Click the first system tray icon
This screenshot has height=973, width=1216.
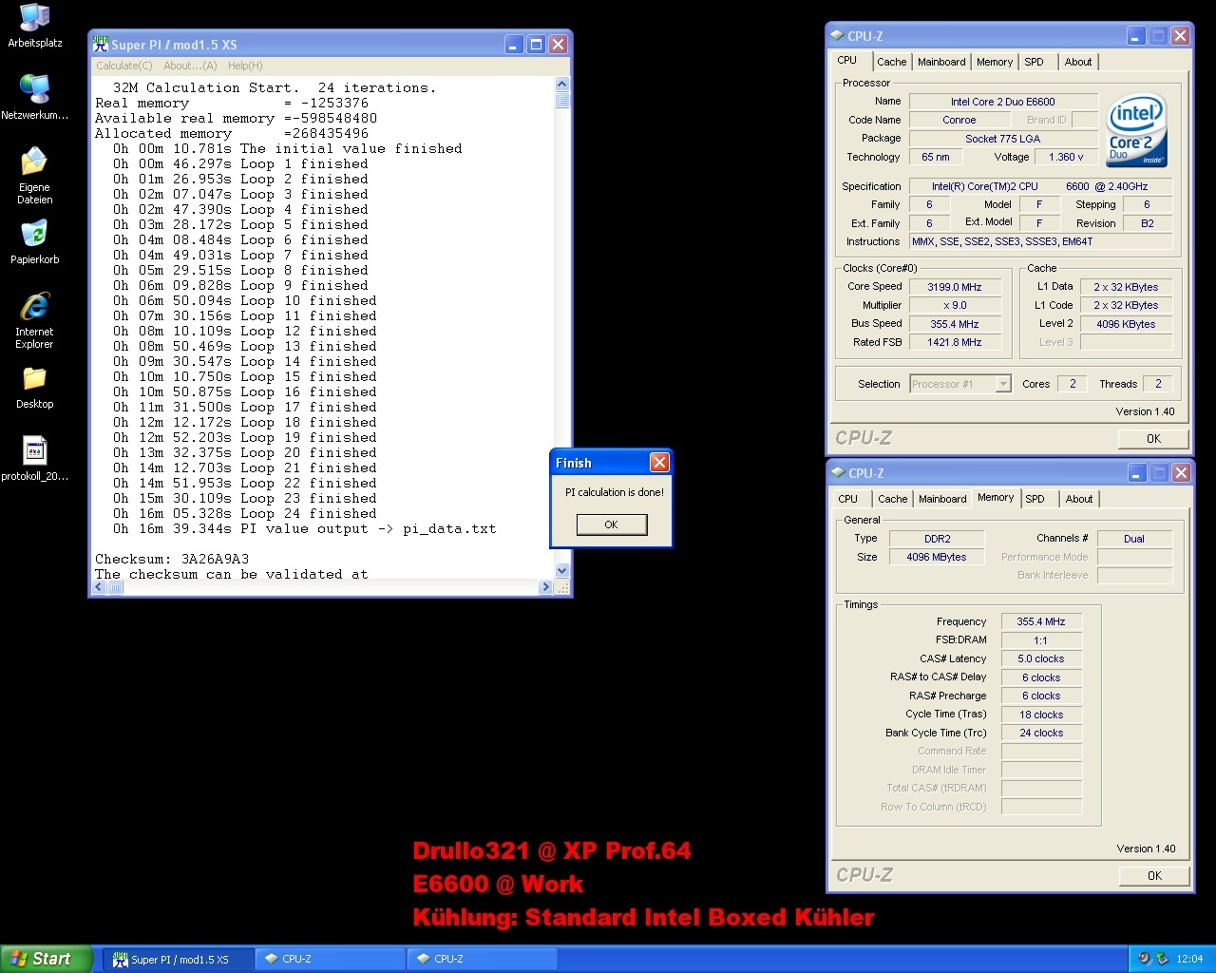coord(1145,959)
